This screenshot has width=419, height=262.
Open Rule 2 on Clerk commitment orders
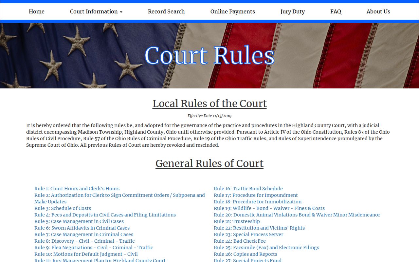[x=119, y=198]
